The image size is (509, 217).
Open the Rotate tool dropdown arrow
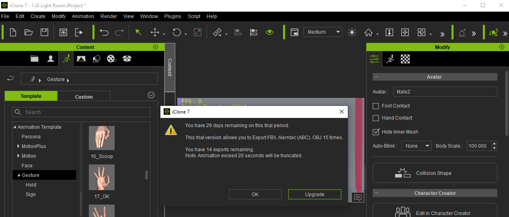[186, 34]
